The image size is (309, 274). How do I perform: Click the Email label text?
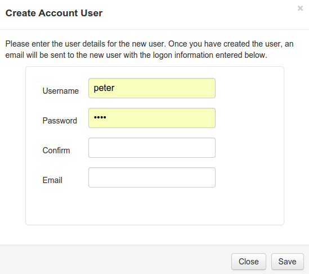52,180
